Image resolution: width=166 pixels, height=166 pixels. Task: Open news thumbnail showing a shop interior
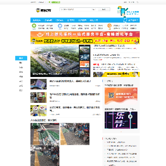click(x=38, y=97)
